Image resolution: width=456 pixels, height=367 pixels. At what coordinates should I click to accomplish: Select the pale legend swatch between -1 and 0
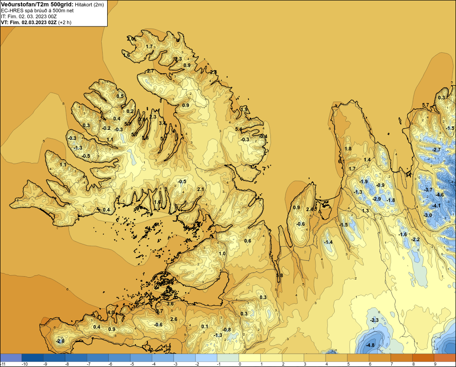[228, 357]
